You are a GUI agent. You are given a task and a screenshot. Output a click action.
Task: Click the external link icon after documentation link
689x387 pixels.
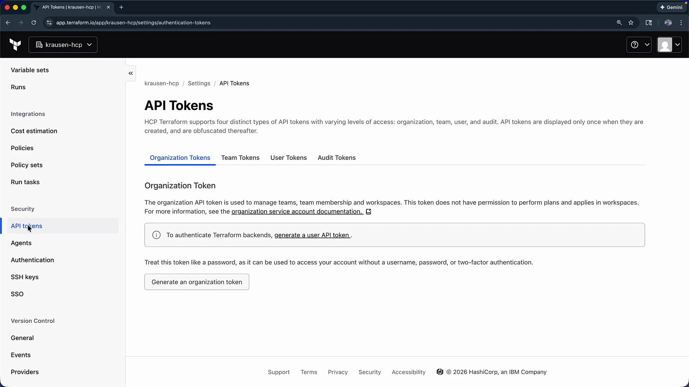[x=369, y=212]
